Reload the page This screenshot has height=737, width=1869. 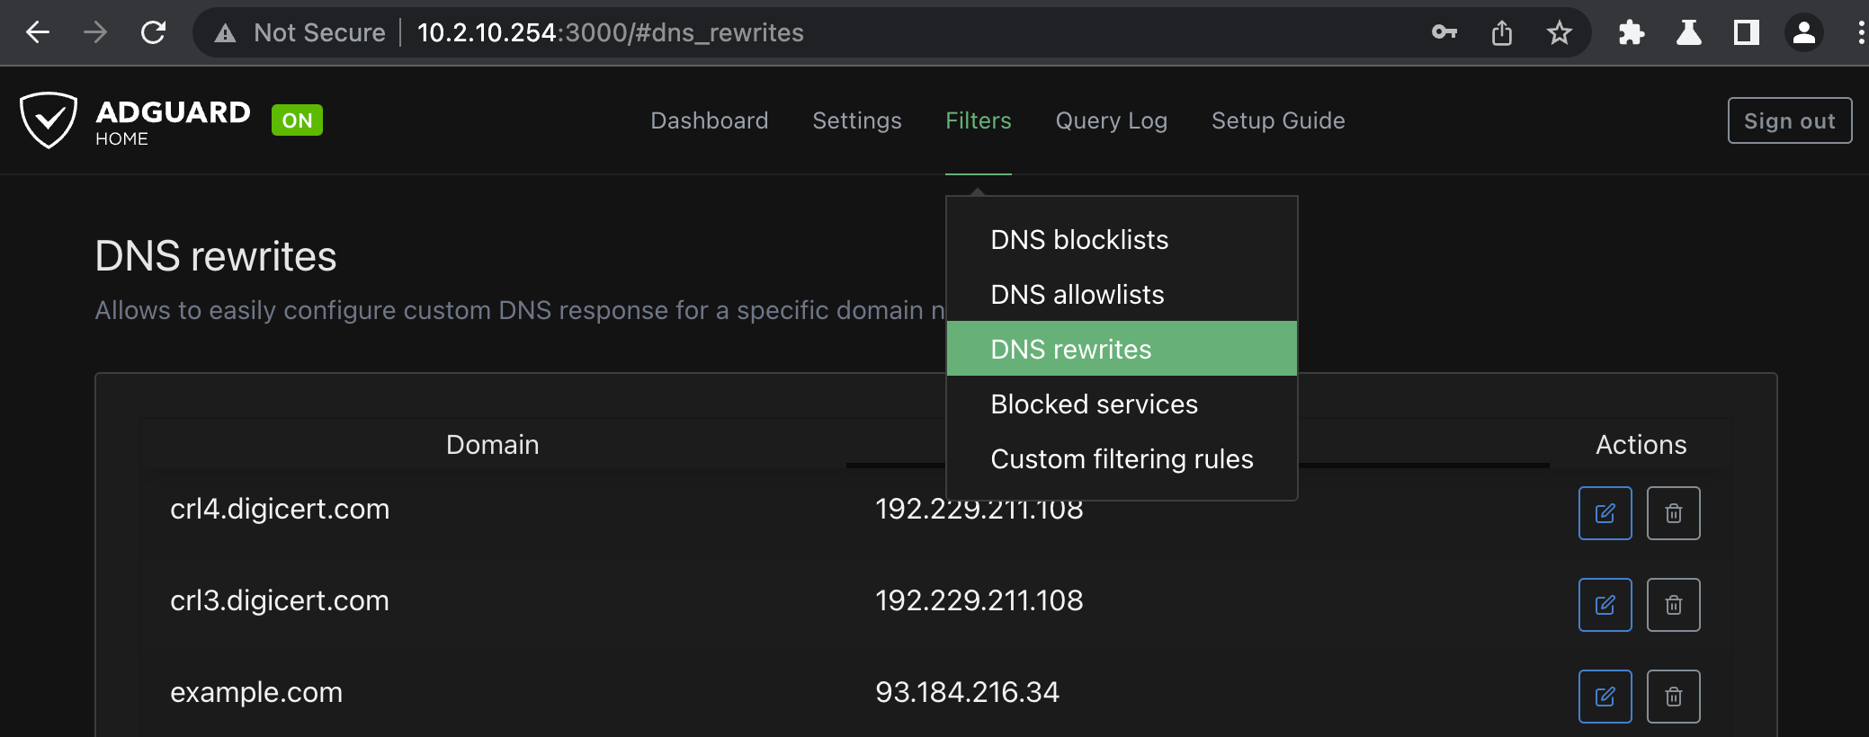[x=154, y=33]
